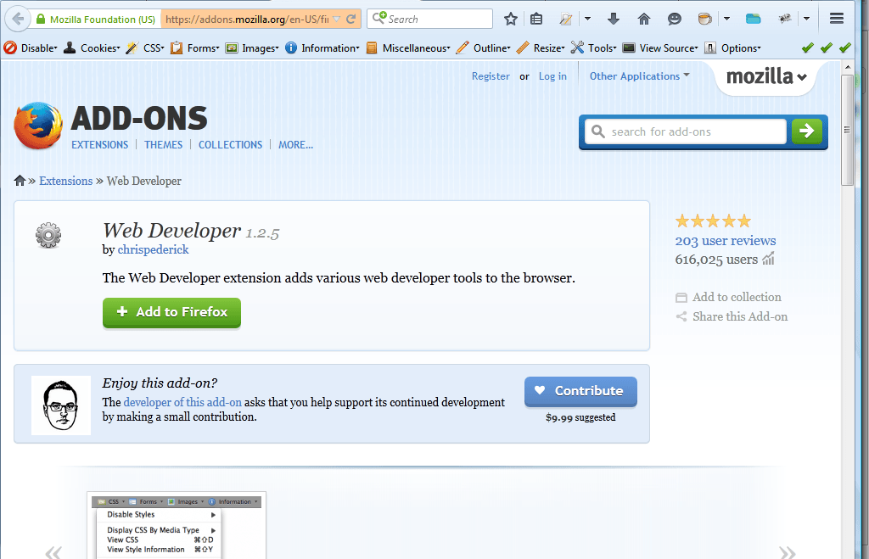Open downloads with the down arrow icon
The height and width of the screenshot is (559, 869).
point(613,20)
